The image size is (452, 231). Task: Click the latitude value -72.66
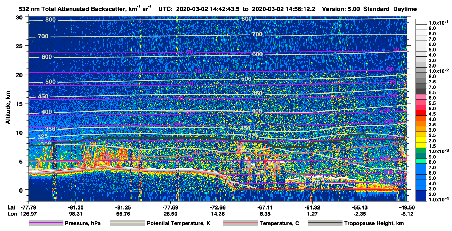(x=218, y=207)
